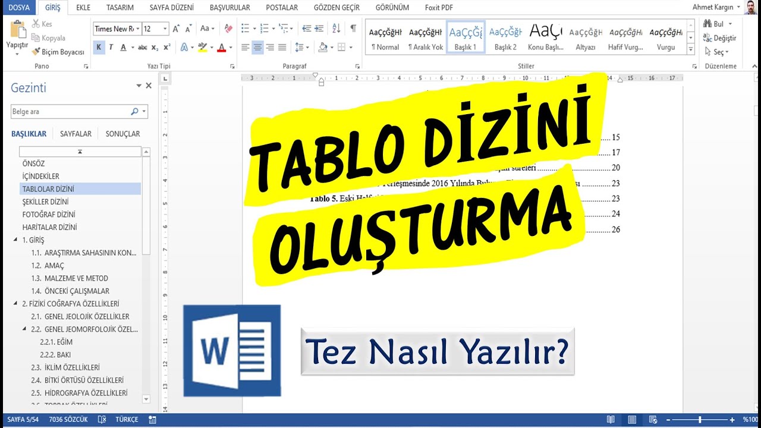761x428 pixels.
Task: Apply the Normal style
Action: point(385,37)
